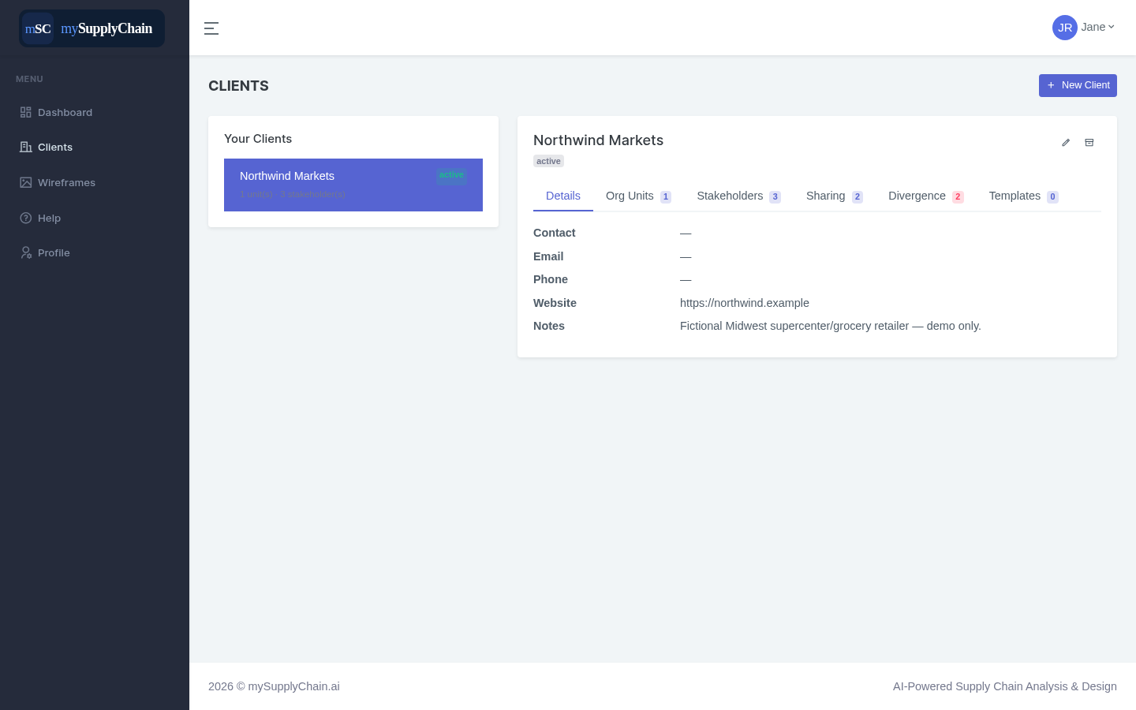Click the Contact field label
This screenshot has height=710, width=1136.
[554, 233]
